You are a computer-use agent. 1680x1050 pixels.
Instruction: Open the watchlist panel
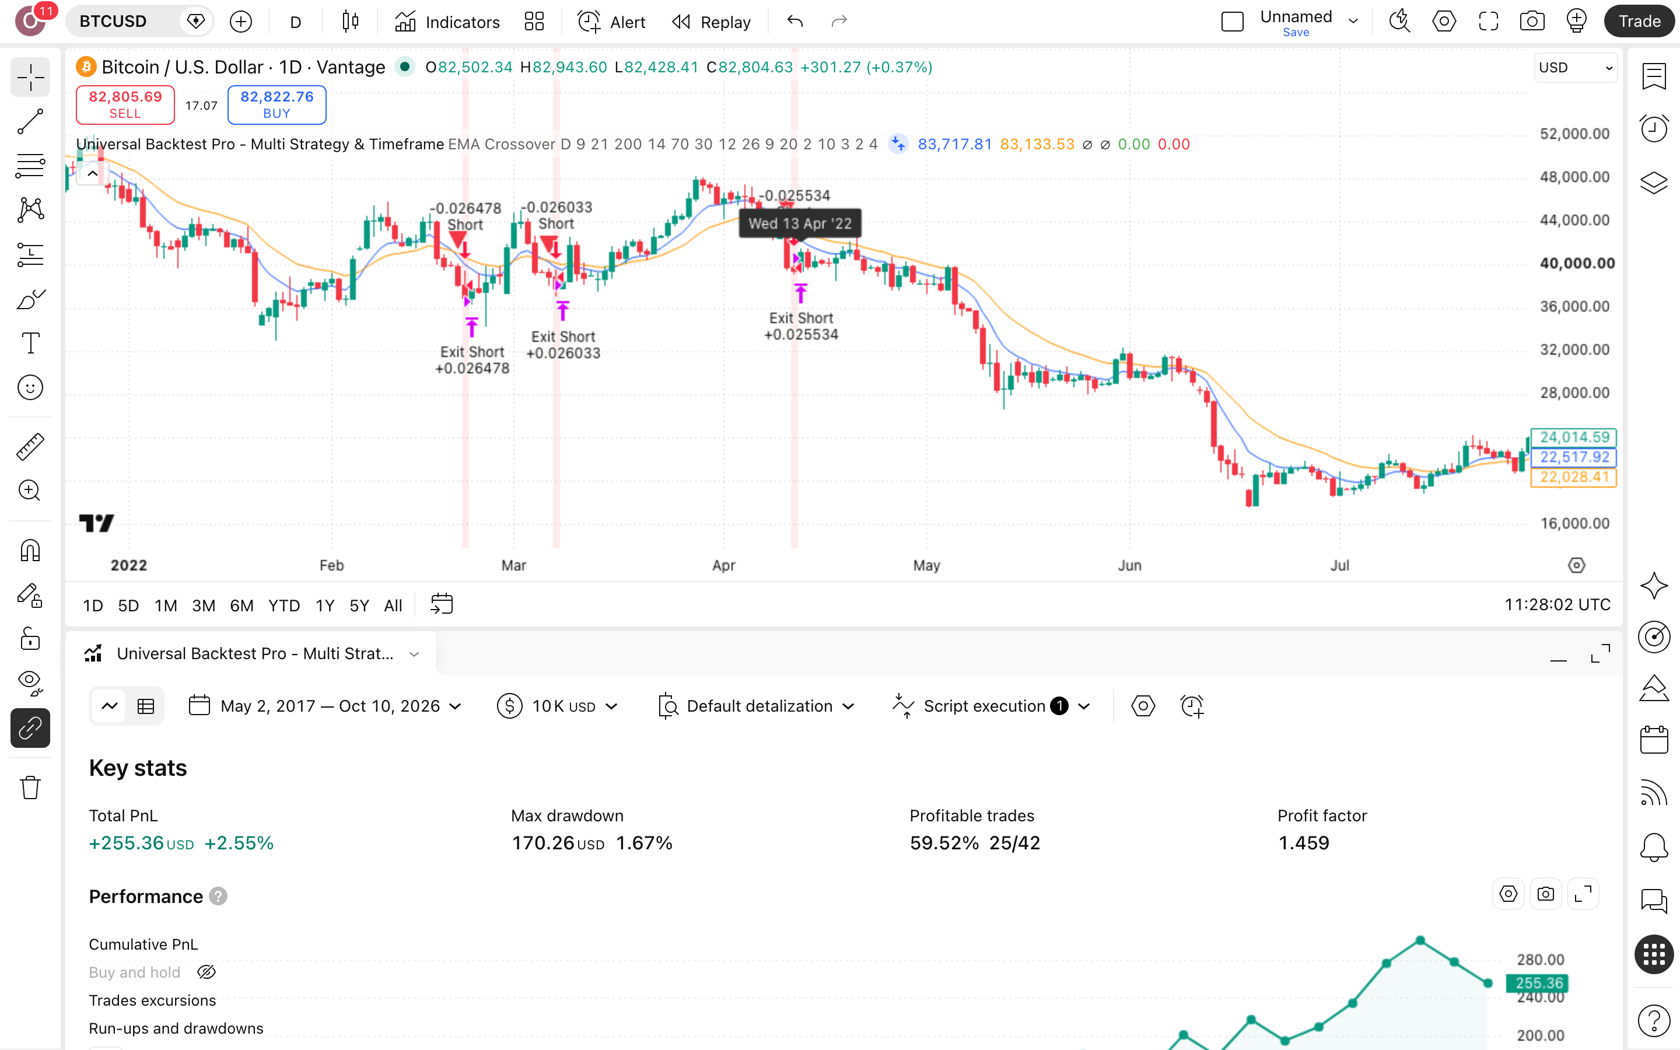[1654, 76]
